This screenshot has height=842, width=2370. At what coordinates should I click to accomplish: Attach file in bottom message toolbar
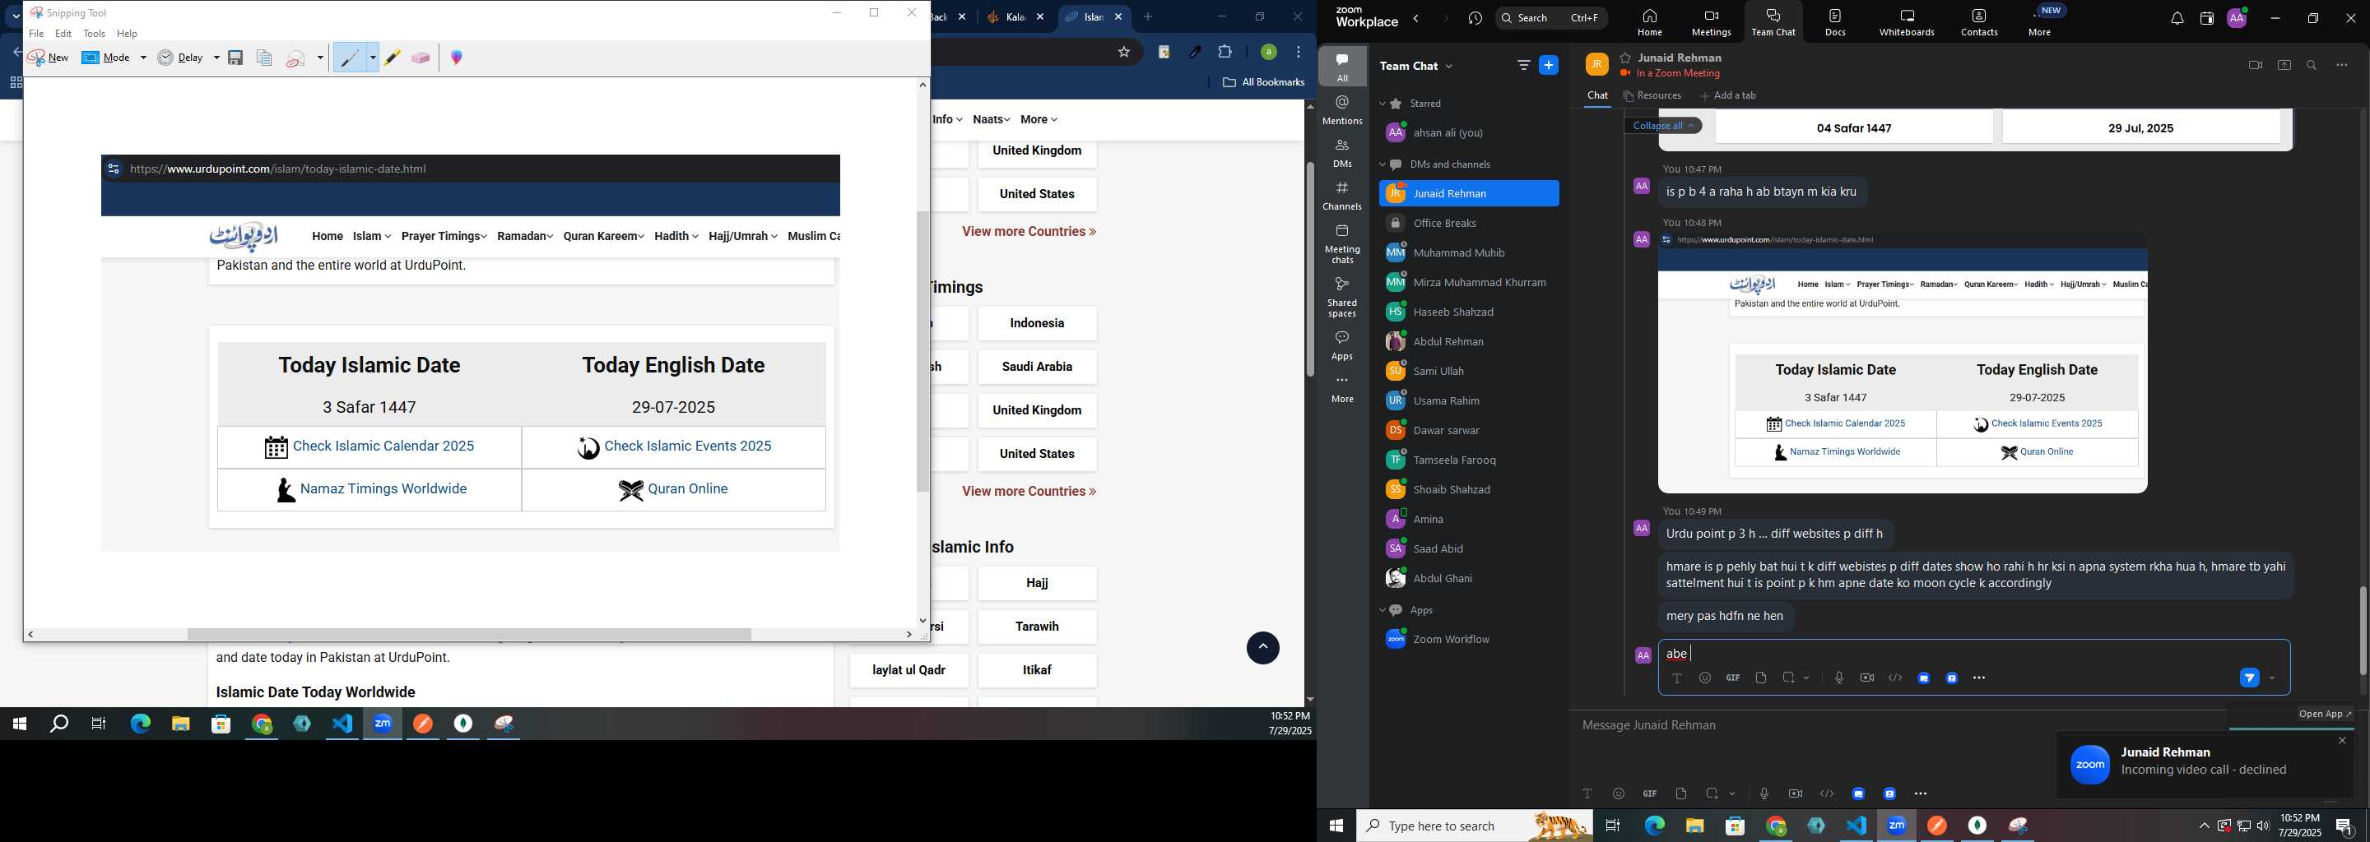tap(1681, 793)
